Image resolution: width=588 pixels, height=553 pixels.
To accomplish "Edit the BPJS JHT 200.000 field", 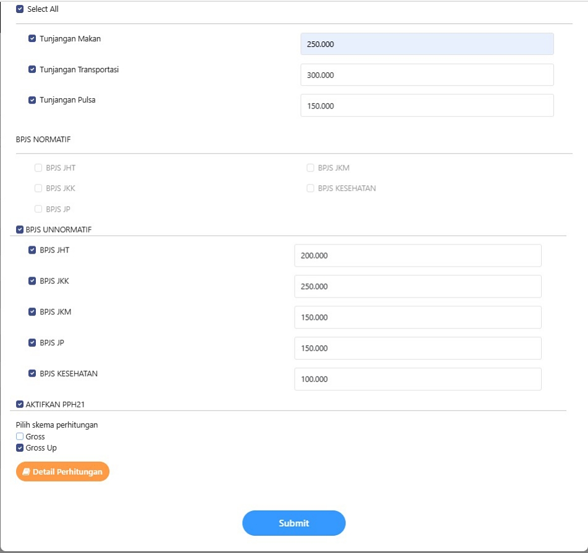I will coord(418,256).
